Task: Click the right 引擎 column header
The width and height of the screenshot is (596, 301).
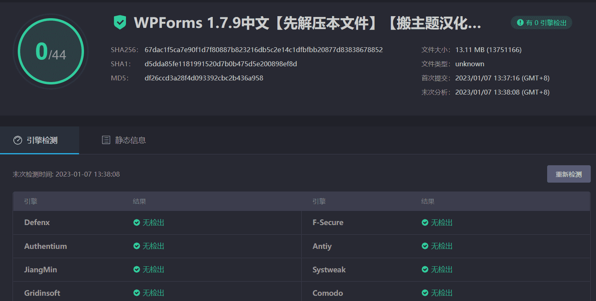Action: click(x=319, y=201)
